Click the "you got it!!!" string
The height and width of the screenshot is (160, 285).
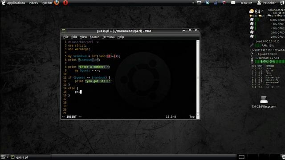point(98,81)
